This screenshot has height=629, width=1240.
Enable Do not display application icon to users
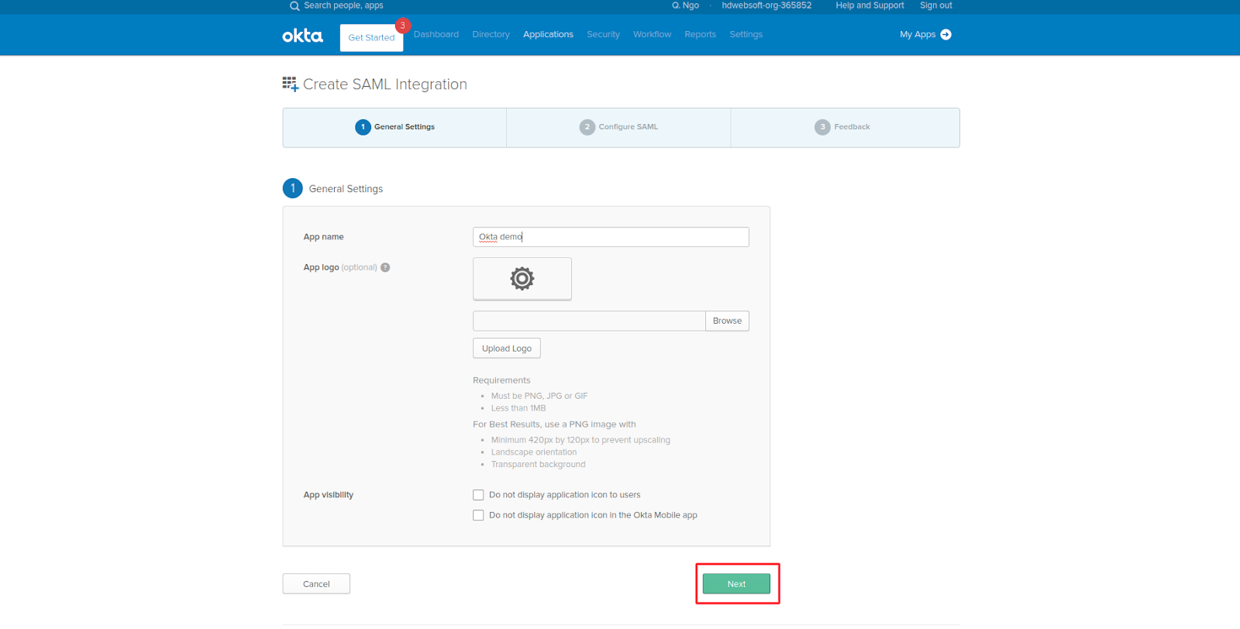[478, 495]
